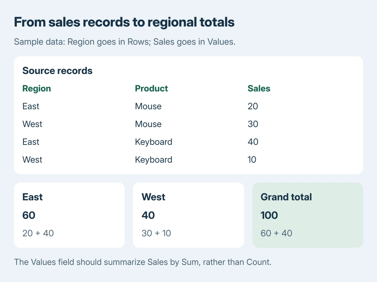This screenshot has width=377, height=282.
Task: Click the subtitle starting 'Sample data: Region goes in Rows'
Action: coord(125,42)
